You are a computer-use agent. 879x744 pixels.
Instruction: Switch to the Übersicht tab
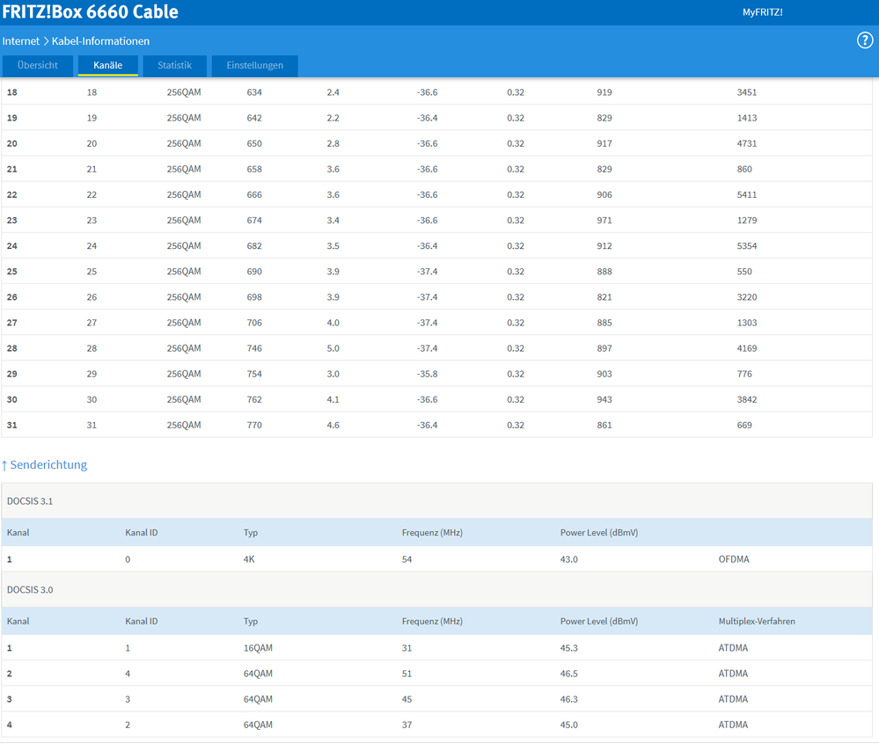[38, 66]
